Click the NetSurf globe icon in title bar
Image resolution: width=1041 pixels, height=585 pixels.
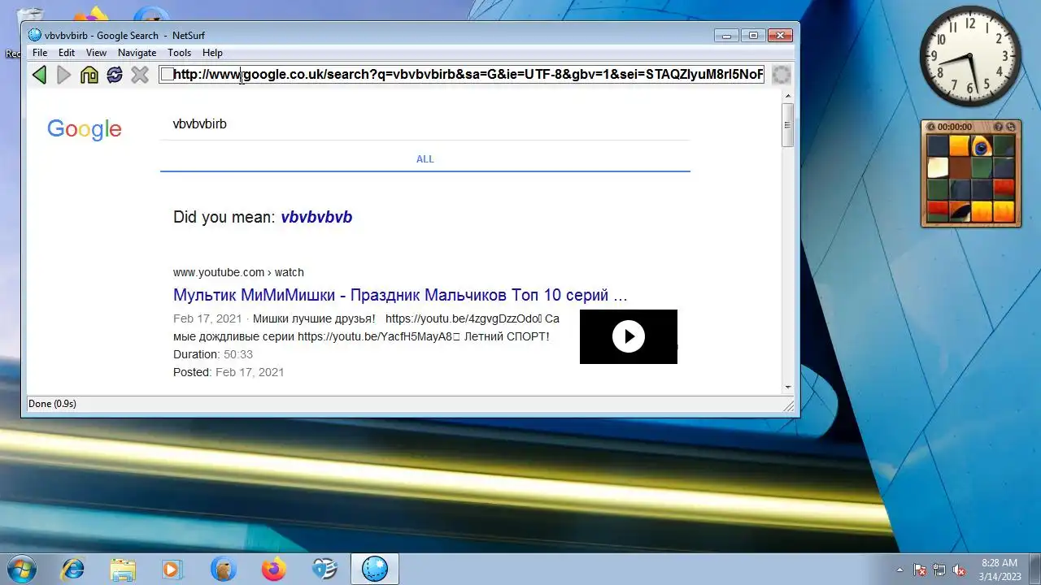(x=34, y=35)
